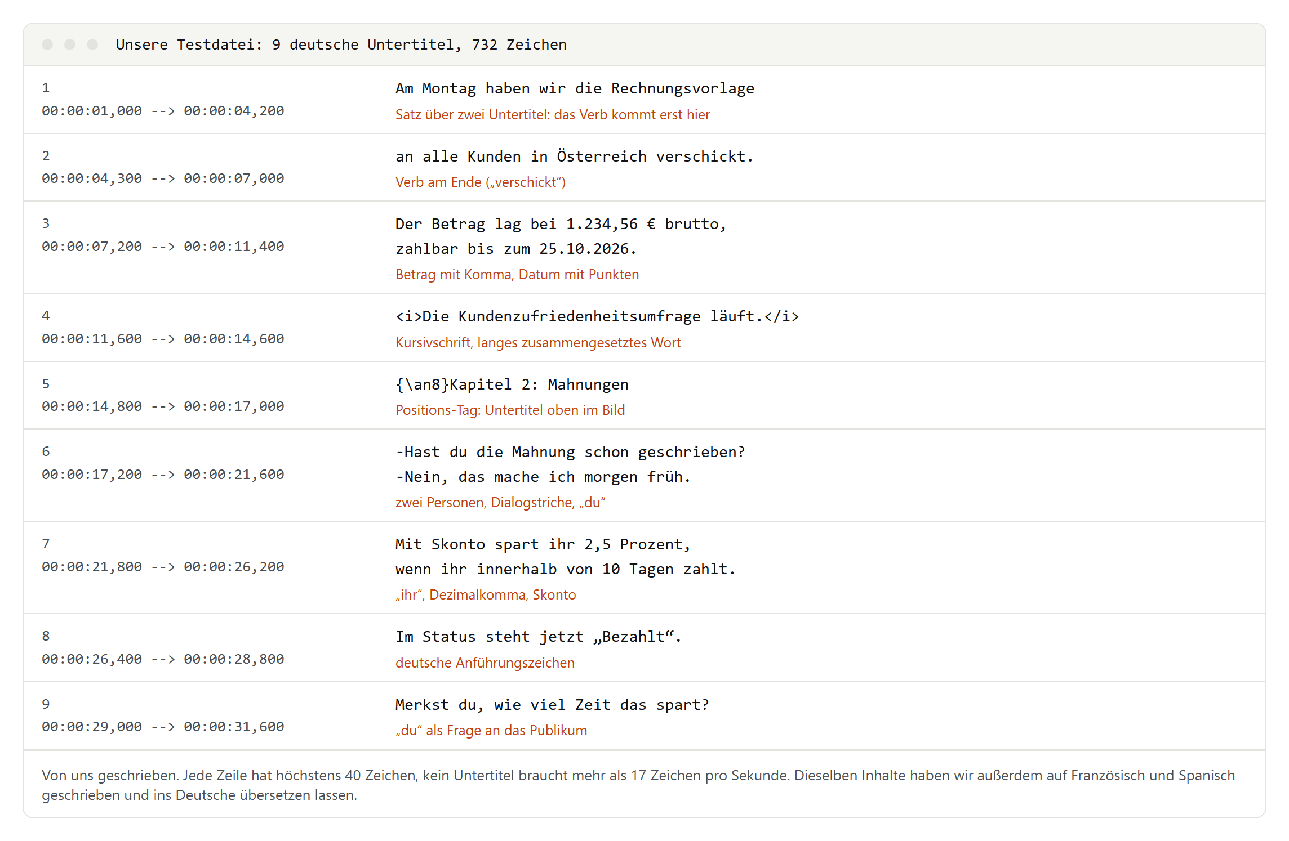Click timestamp '00:00:01,000 --> 00:00:04,200'
The width and height of the screenshot is (1289, 841).
(x=163, y=111)
